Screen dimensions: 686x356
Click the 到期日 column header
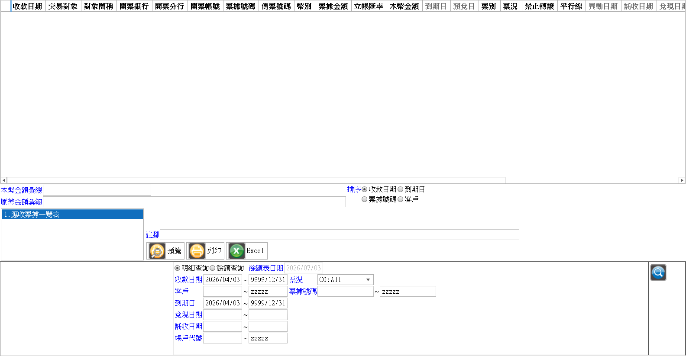coord(436,6)
